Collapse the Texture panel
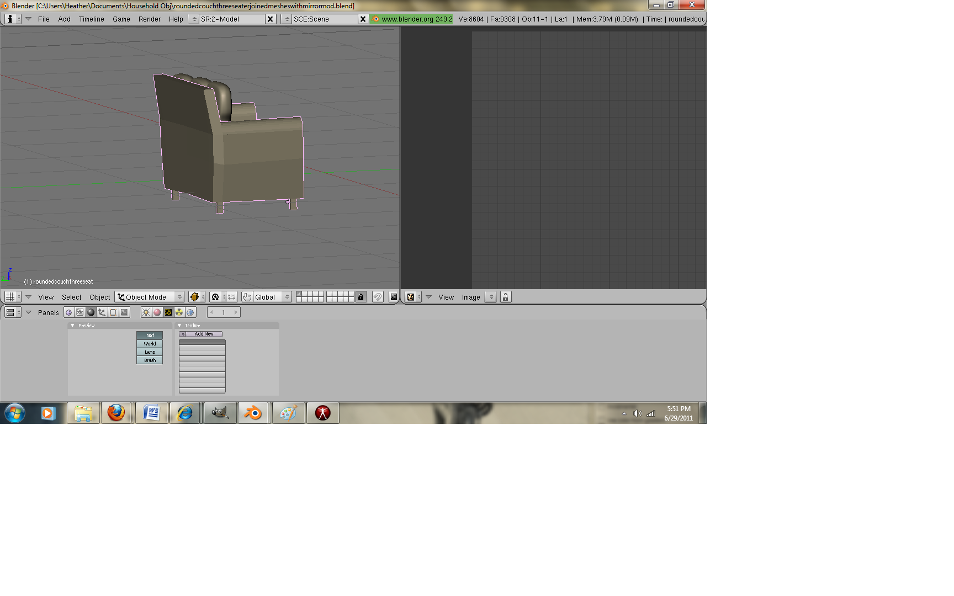 (179, 326)
